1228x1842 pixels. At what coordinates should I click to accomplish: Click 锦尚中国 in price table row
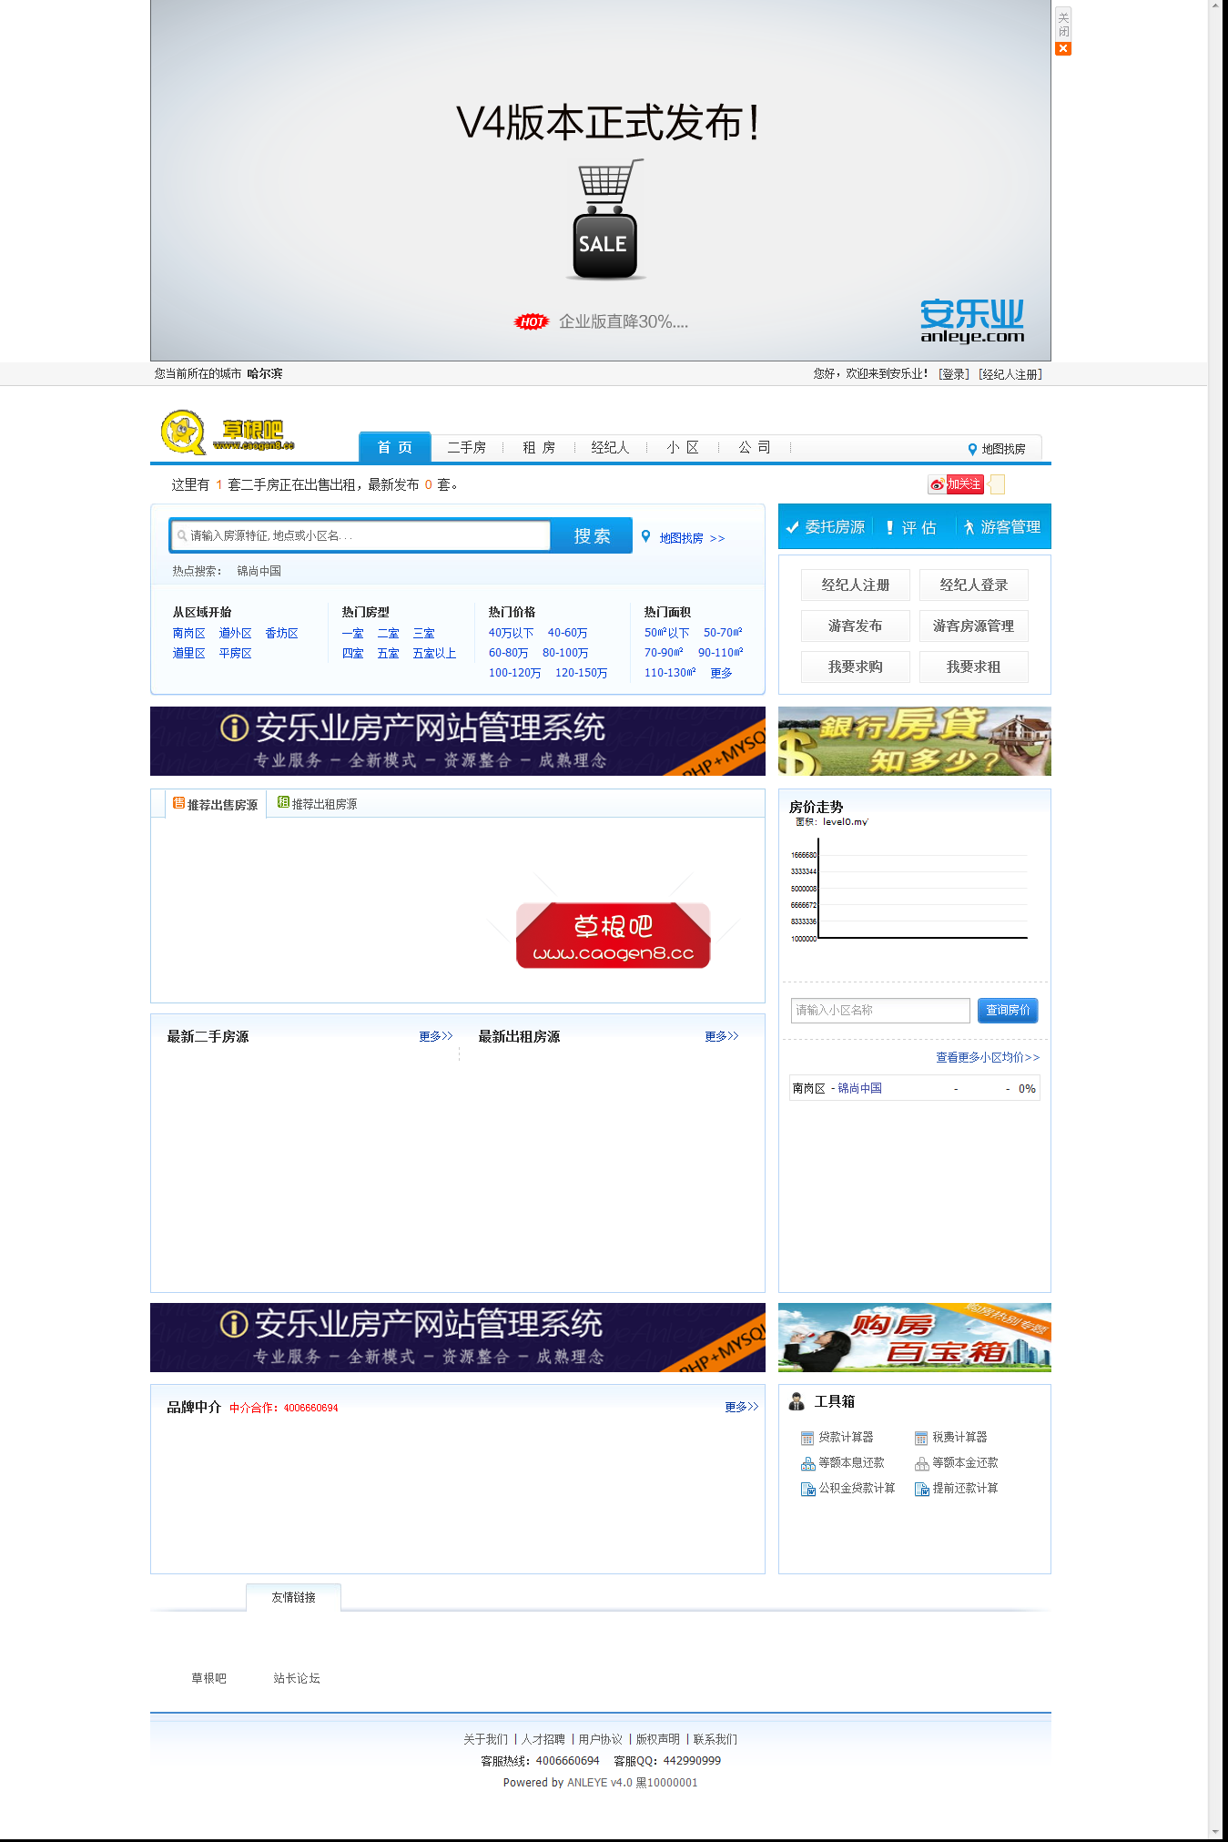859,1088
